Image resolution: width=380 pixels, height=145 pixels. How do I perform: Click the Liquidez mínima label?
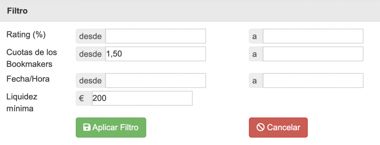(x=22, y=103)
